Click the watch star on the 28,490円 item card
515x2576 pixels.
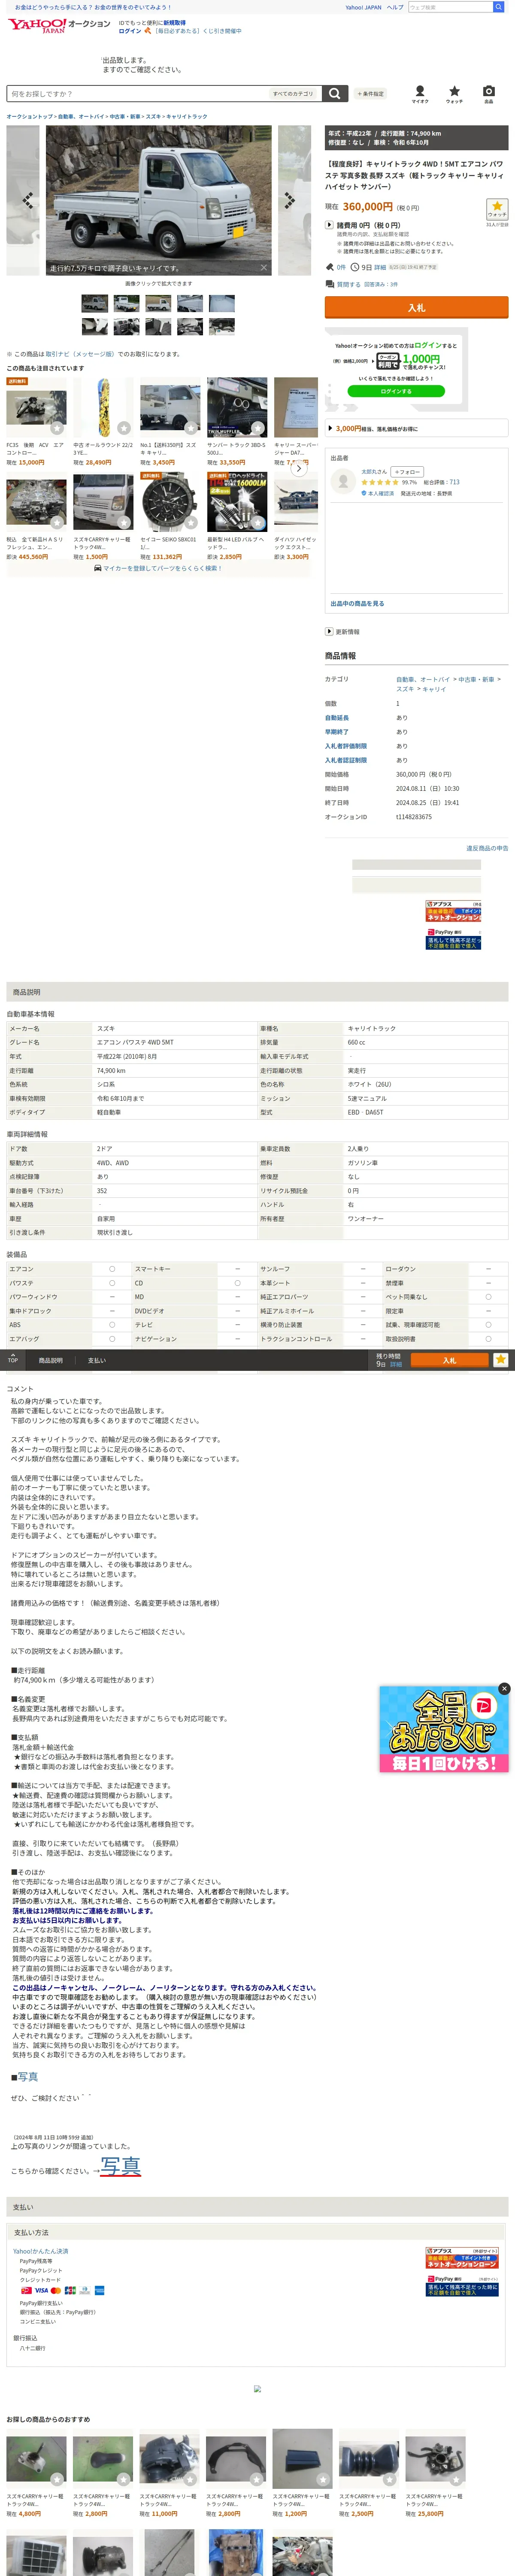click(123, 428)
